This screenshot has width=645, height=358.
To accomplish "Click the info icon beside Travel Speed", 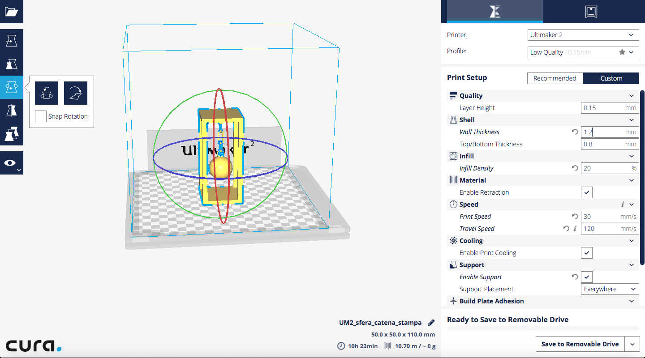I will (x=575, y=229).
